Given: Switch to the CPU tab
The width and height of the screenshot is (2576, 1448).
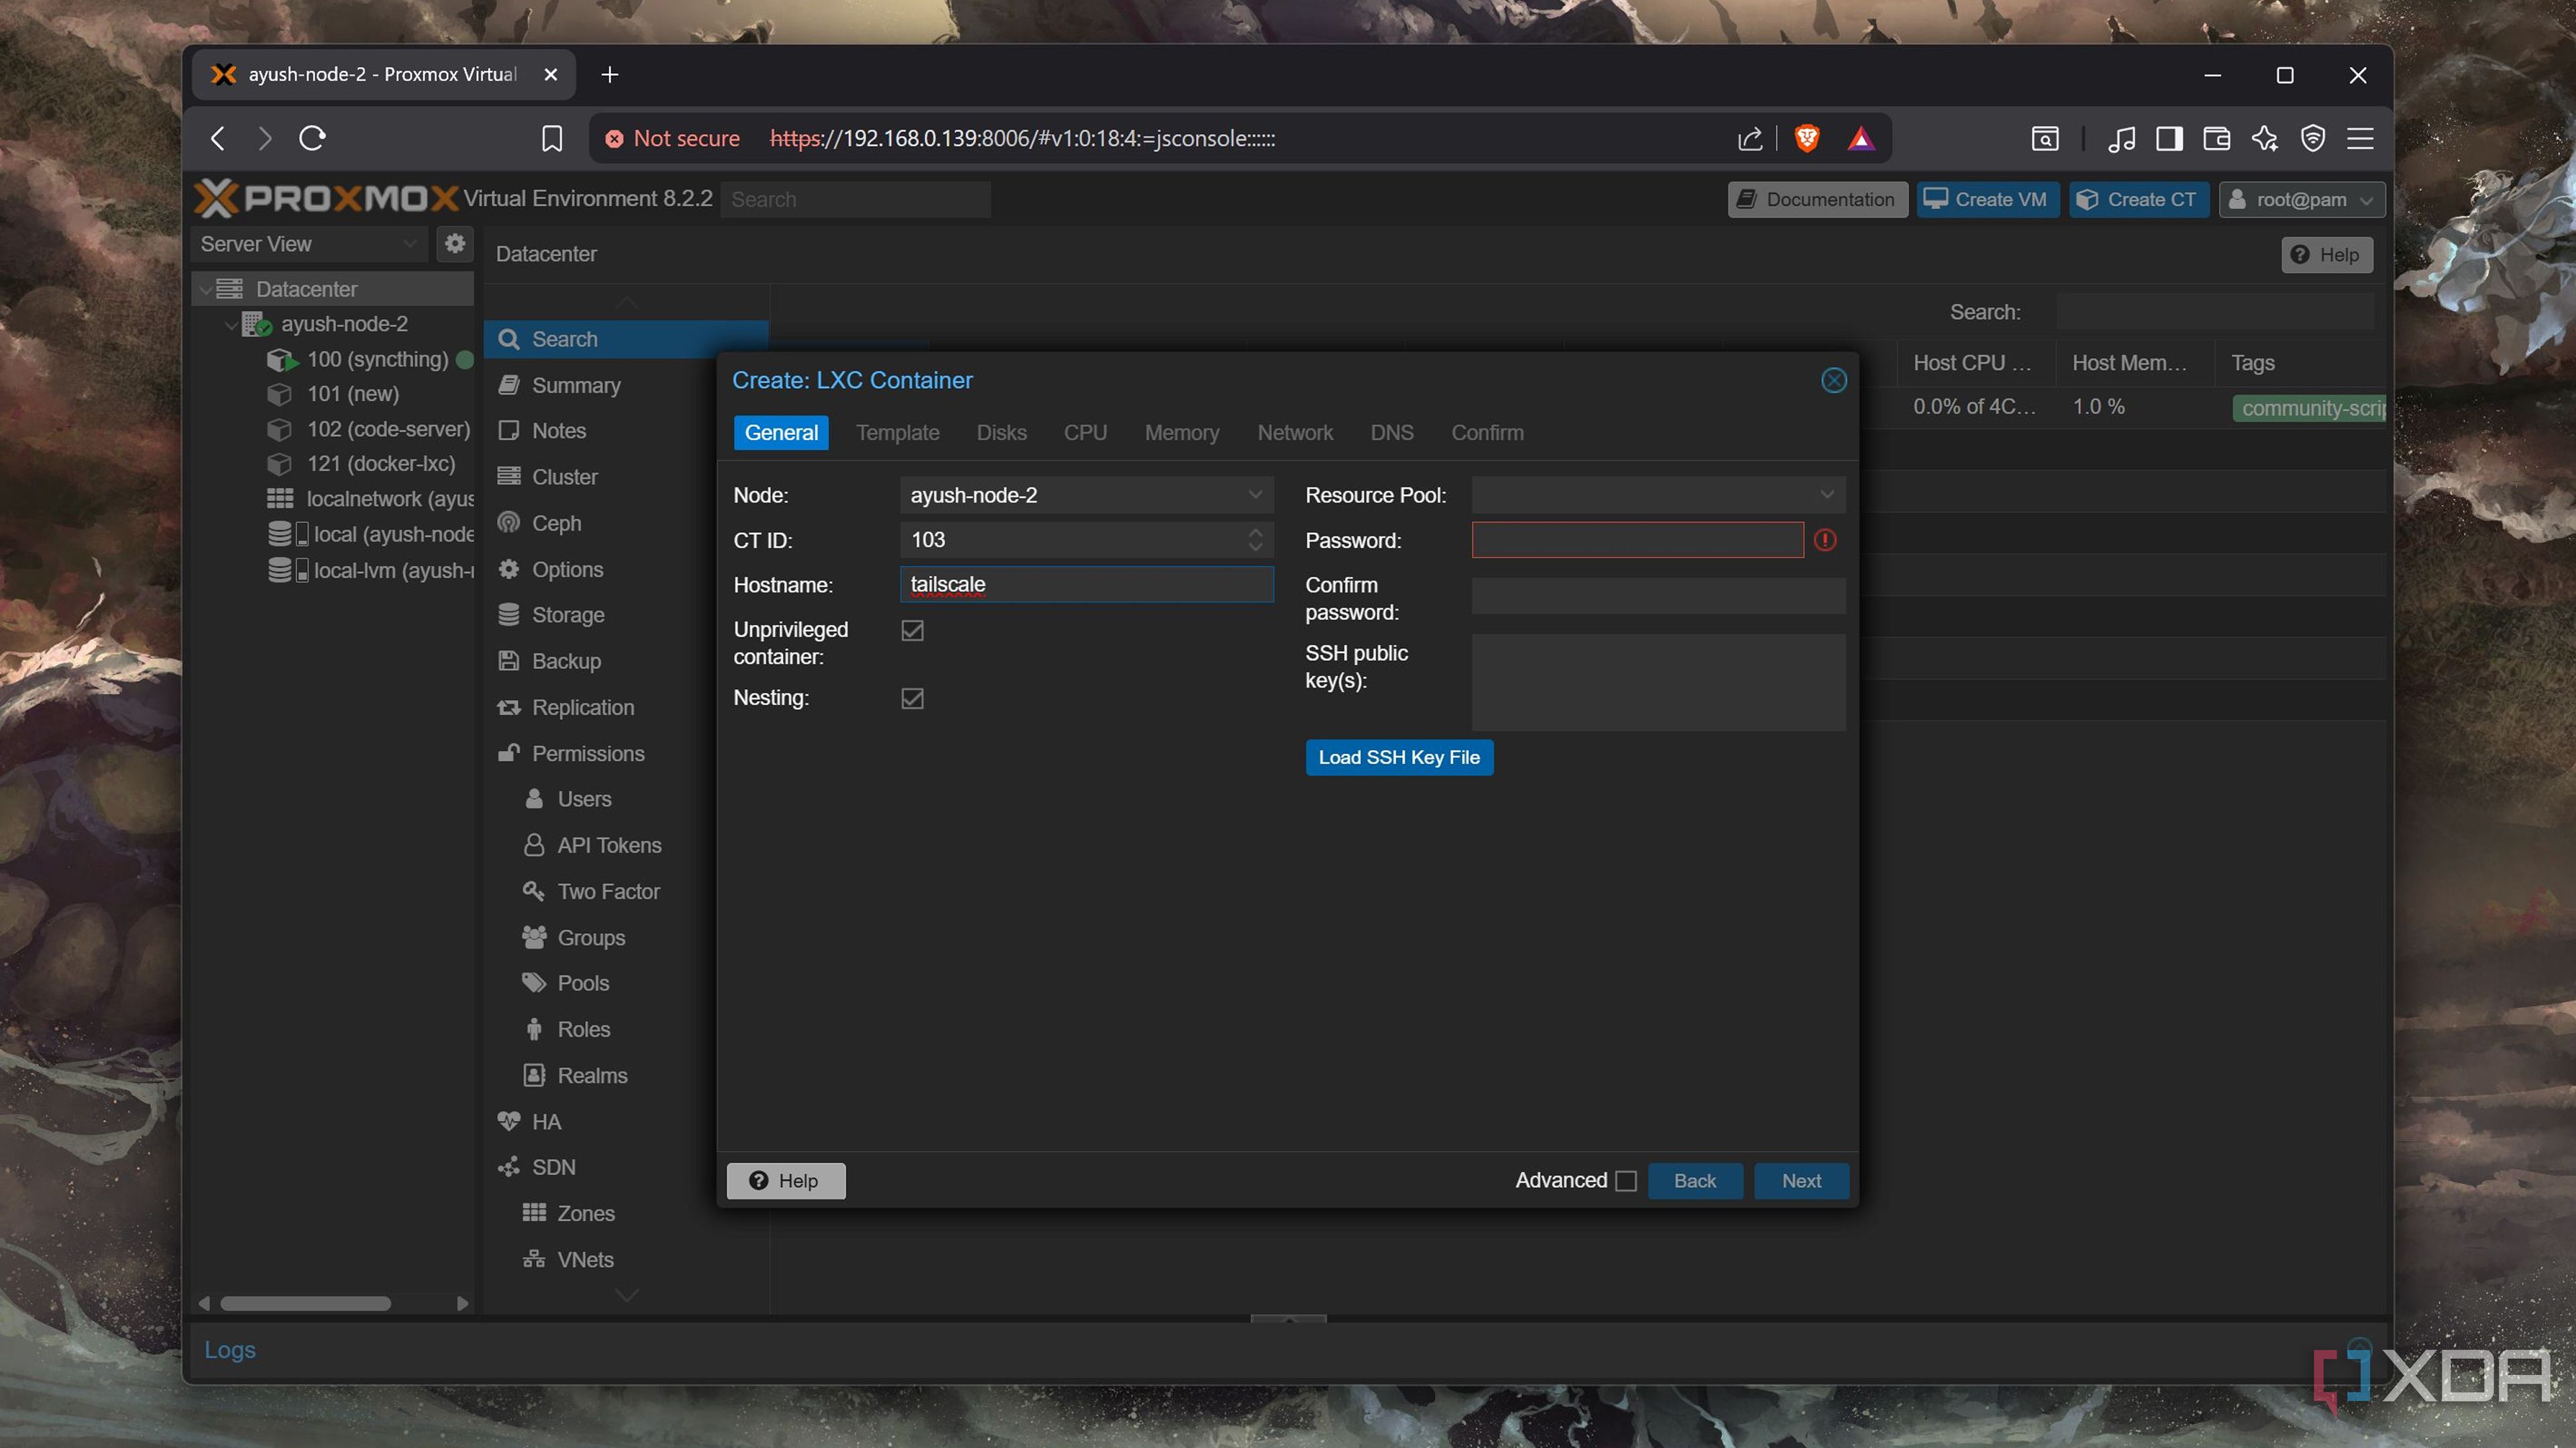Looking at the screenshot, I should point(1086,434).
